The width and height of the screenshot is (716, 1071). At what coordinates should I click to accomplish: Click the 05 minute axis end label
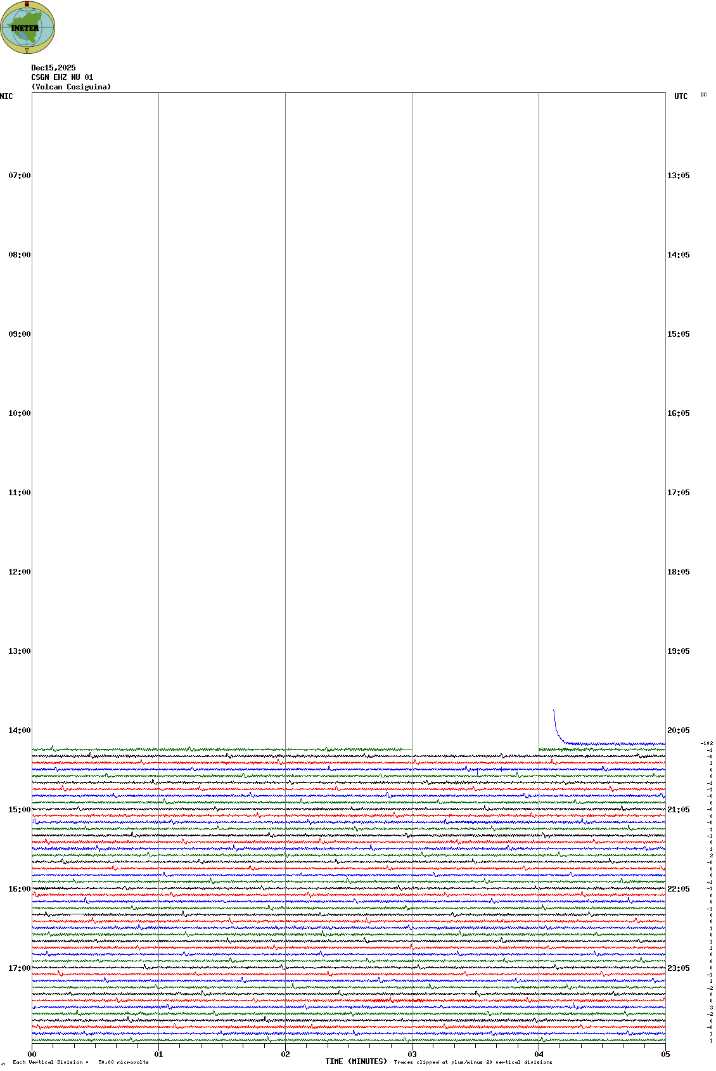pyautogui.click(x=665, y=1055)
